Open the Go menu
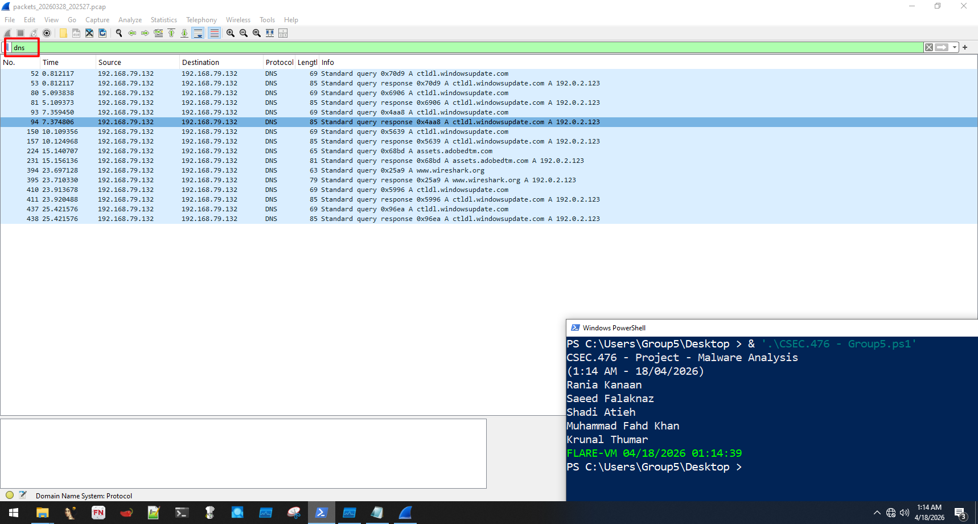Viewport: 978px width, 524px height. (x=72, y=20)
